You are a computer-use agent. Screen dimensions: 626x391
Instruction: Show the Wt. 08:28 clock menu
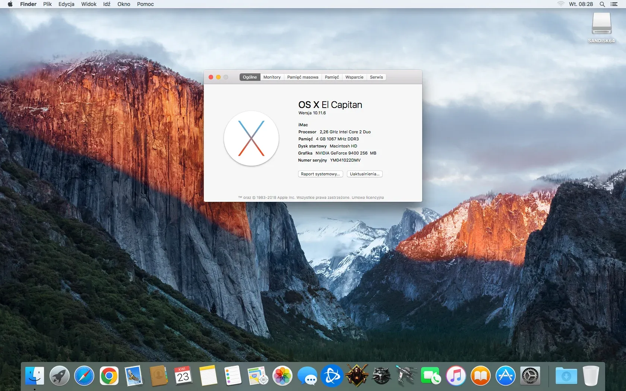coord(581,4)
